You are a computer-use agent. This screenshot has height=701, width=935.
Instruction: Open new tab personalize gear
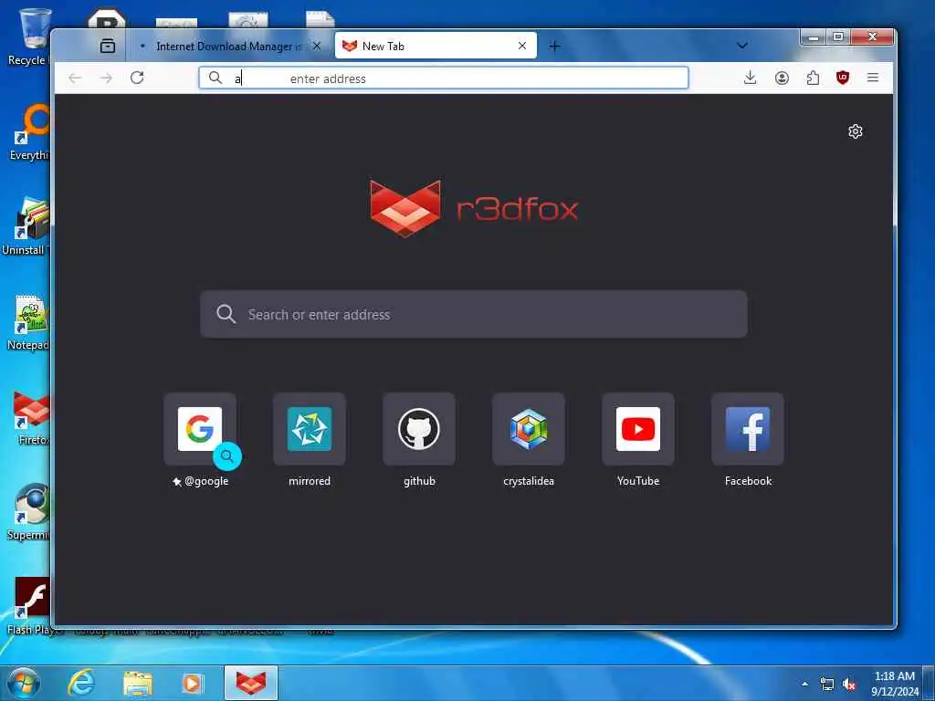point(855,131)
